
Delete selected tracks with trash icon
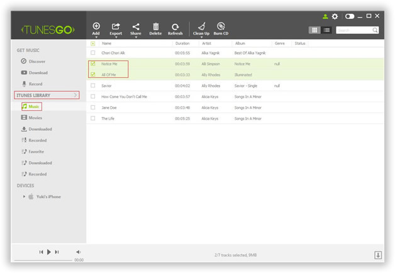pyautogui.click(x=156, y=26)
